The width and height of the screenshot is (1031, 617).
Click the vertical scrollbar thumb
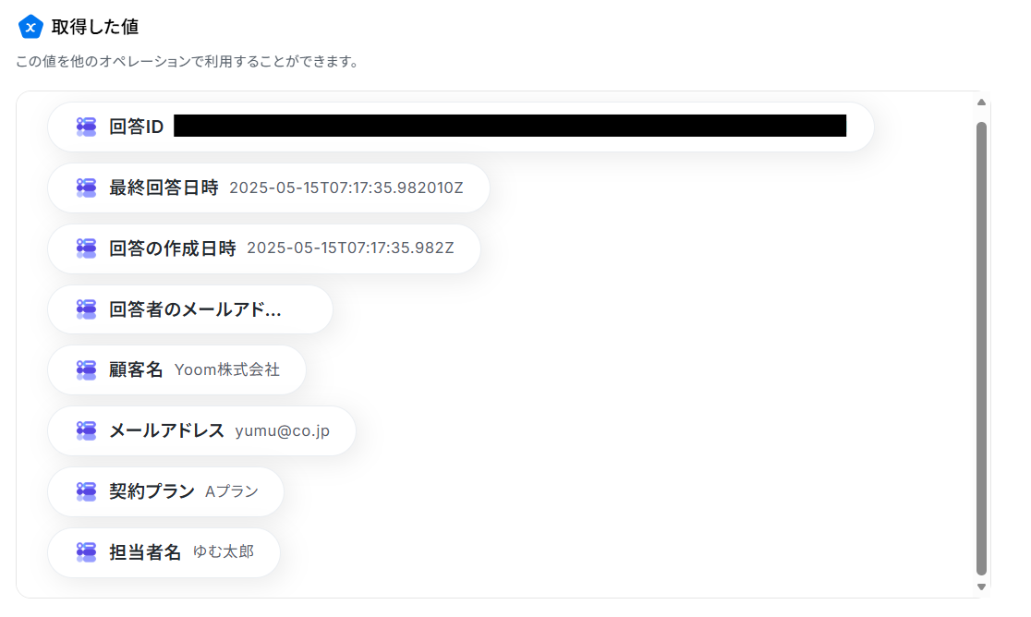(981, 348)
